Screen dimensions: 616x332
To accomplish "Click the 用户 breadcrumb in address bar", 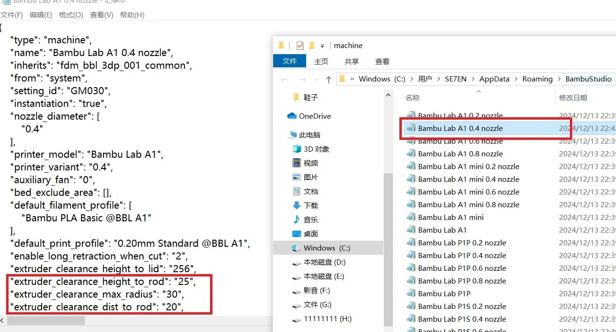I will (425, 79).
